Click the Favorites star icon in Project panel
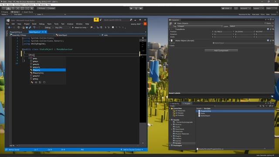The width and height of the screenshot is (279, 157). (x=172, y=108)
